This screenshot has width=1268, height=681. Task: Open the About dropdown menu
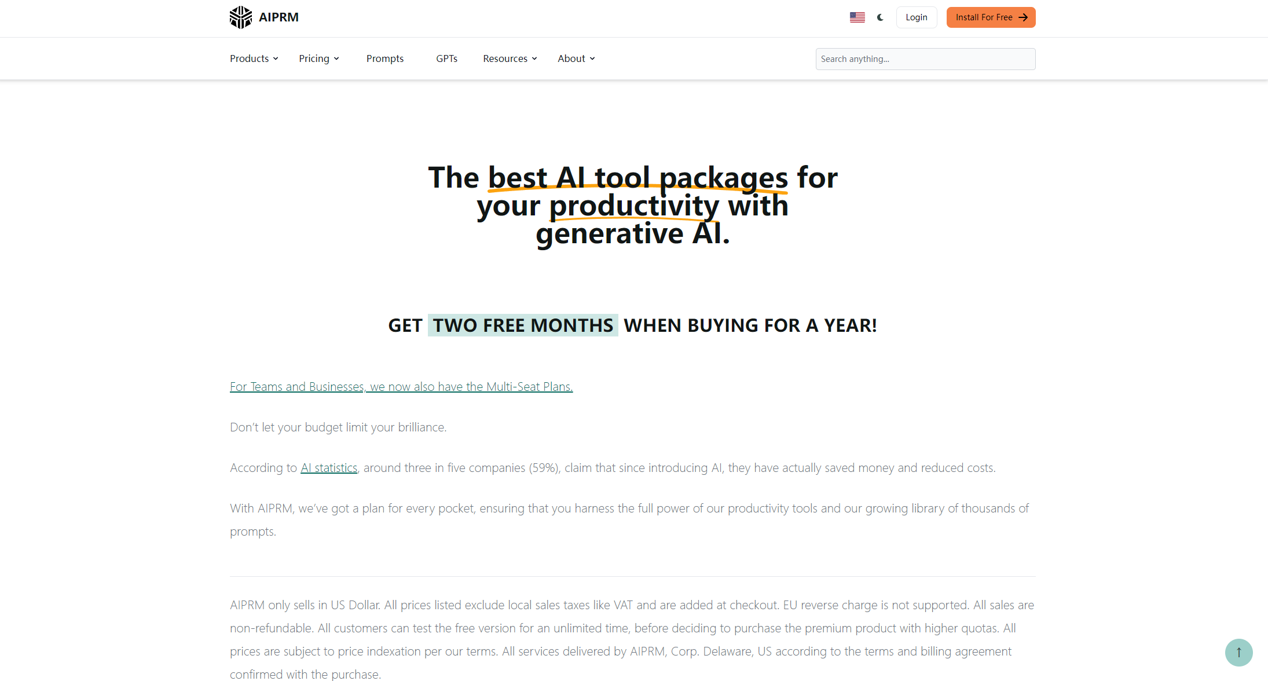click(x=576, y=58)
